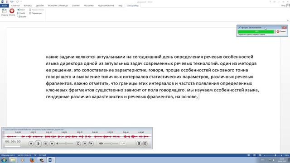Image resolution: width=290 pixels, height=163 pixels.
Task: Click word count in status bar
Action: tap(24, 155)
